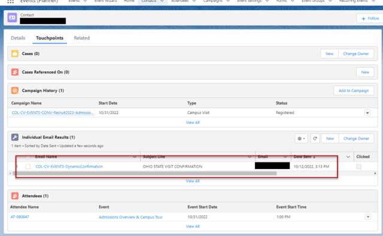Click New in Individual Email Results

330,139
